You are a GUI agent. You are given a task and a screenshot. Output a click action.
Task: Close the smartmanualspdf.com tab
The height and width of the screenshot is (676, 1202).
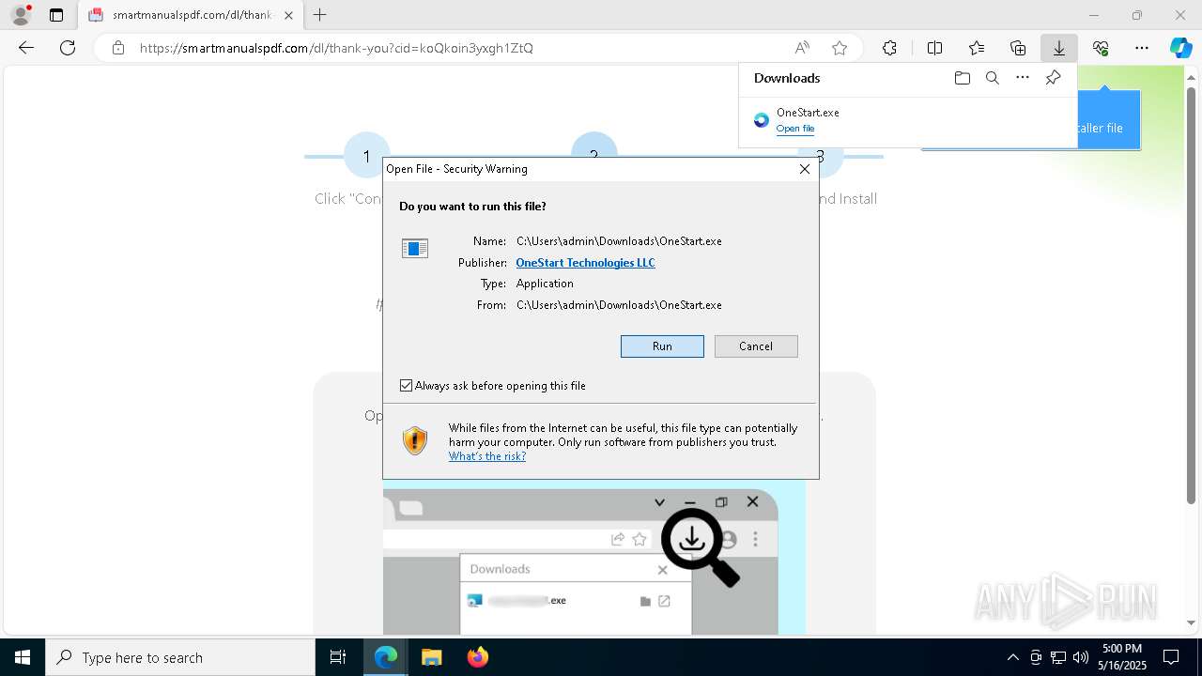[288, 15]
